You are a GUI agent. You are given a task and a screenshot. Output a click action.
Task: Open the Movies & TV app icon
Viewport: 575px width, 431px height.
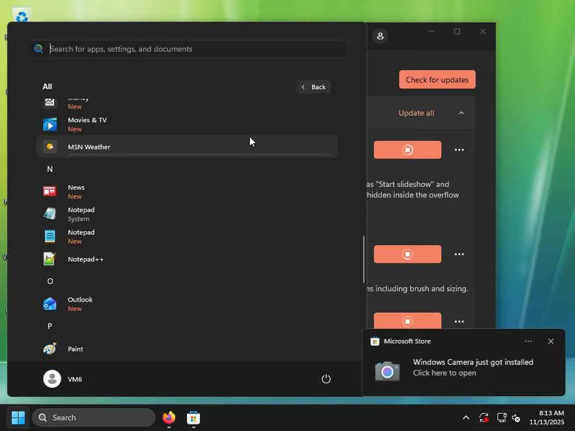50,125
